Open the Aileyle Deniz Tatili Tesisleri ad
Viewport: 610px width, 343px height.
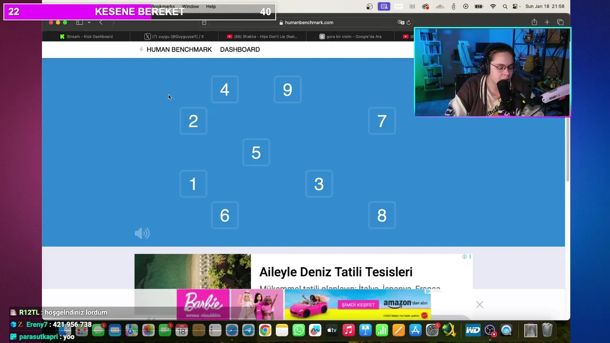tap(335, 272)
